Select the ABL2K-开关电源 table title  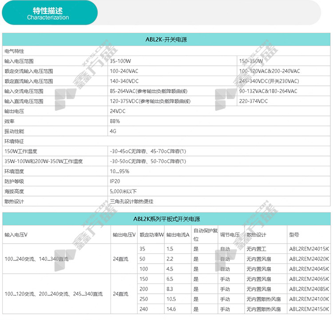(166, 40)
